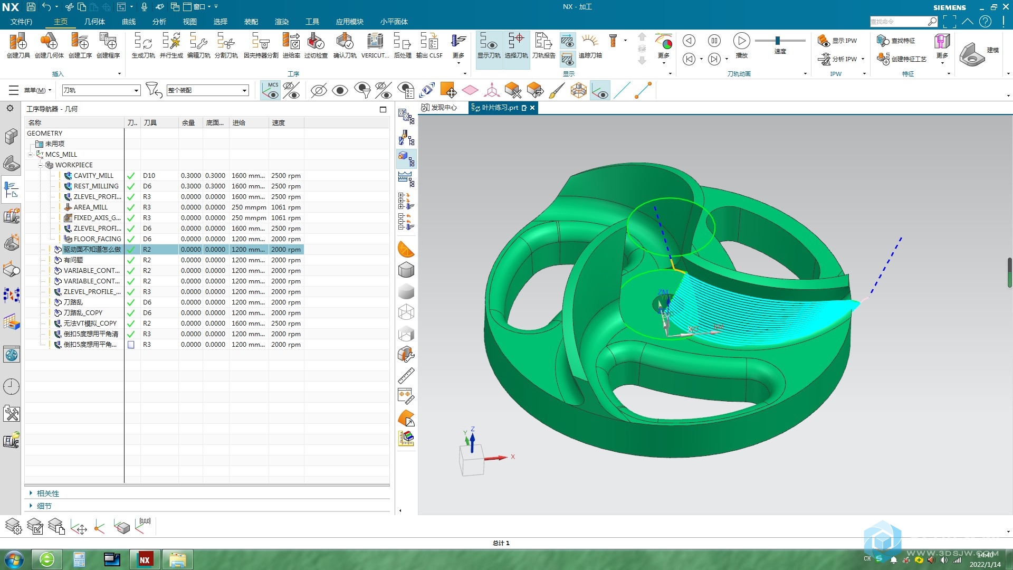Click the 查找特征 icon

pos(896,40)
